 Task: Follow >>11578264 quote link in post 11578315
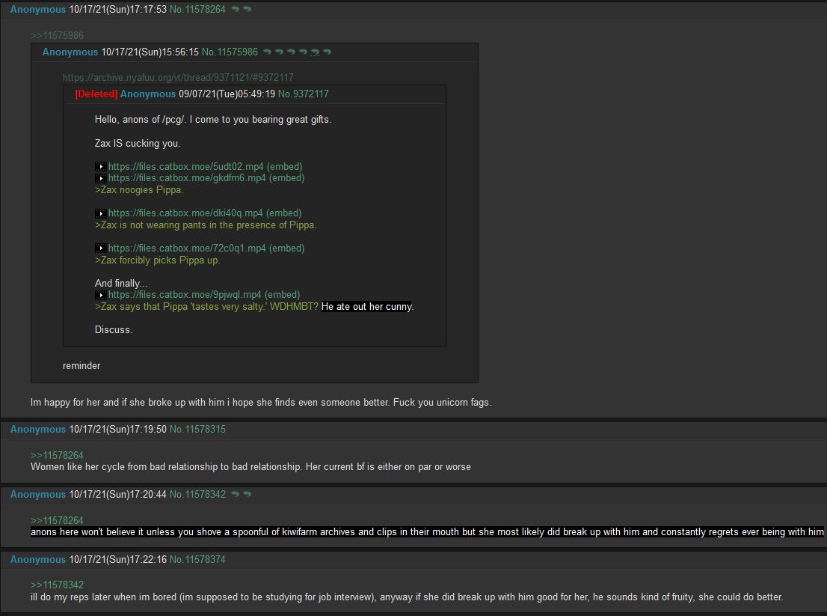click(x=57, y=455)
